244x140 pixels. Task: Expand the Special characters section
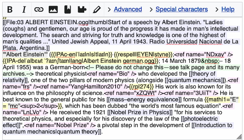point(181,9)
